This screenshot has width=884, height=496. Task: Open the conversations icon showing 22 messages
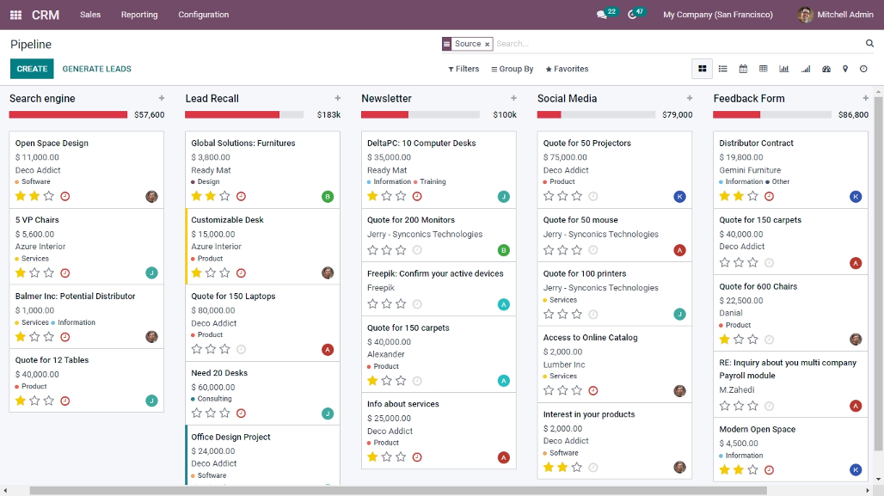click(602, 15)
